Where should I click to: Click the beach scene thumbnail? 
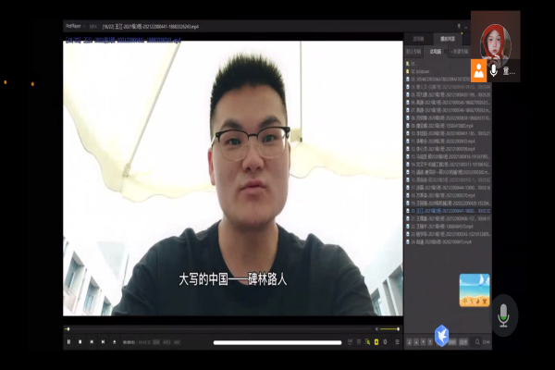475,286
